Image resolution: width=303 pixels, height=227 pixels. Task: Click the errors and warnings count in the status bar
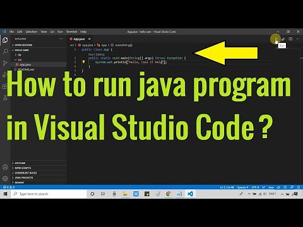coord(9,187)
